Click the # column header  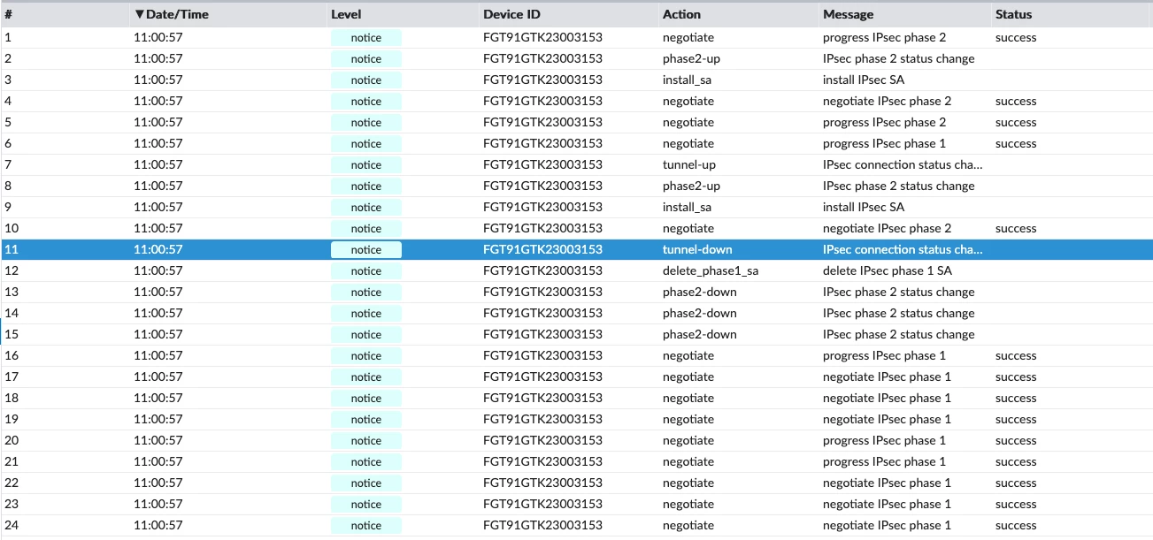[8, 14]
